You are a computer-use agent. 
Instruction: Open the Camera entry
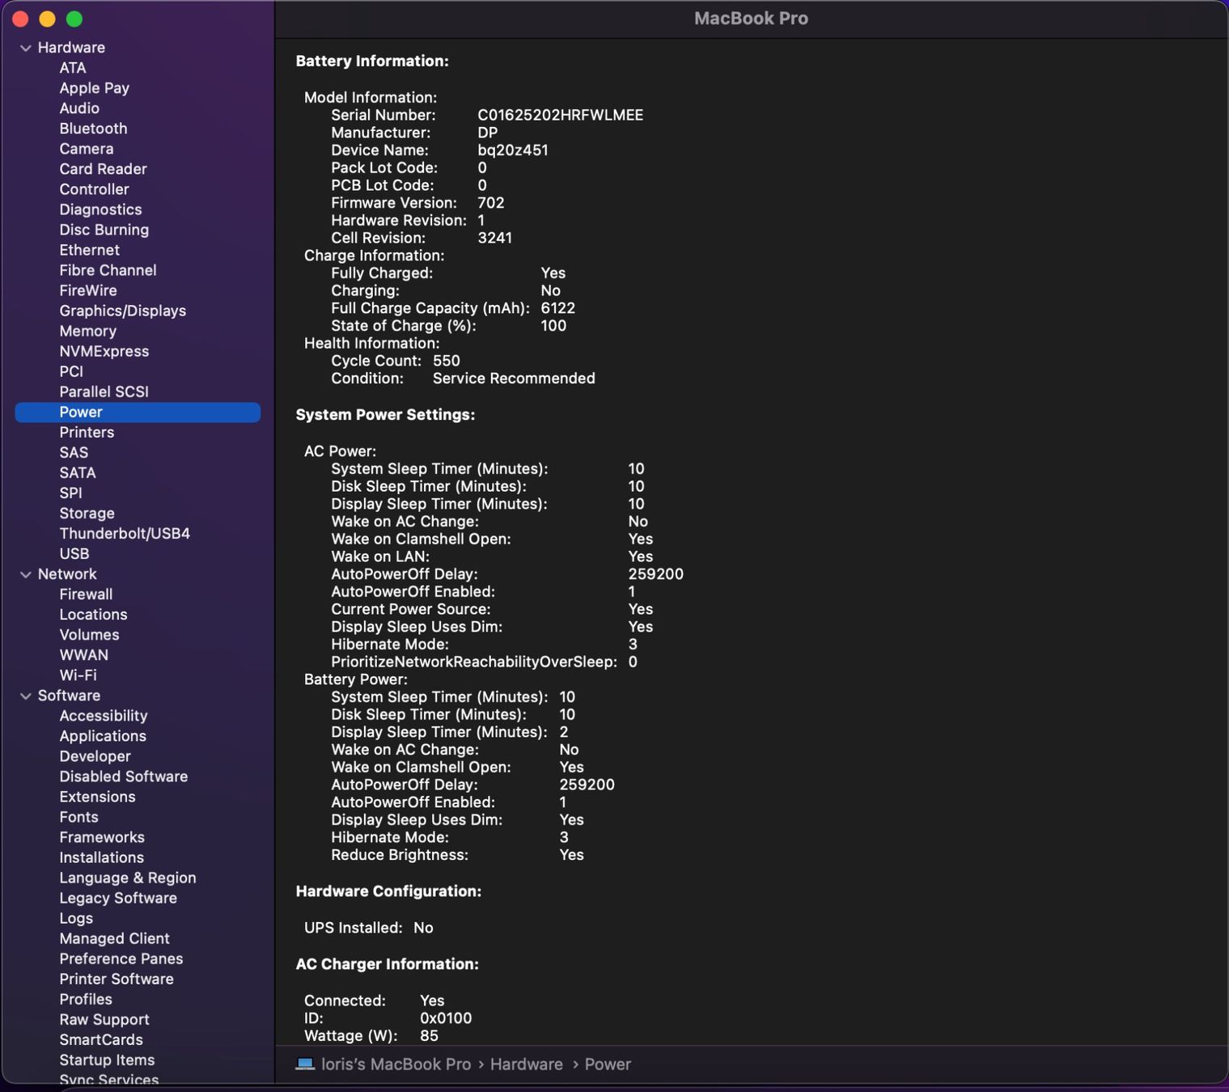[x=87, y=149]
